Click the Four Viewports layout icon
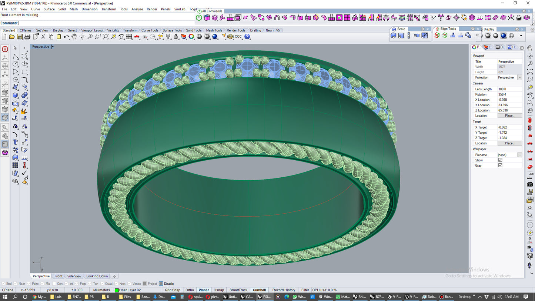The height and width of the screenshot is (301, 535). (x=129, y=37)
